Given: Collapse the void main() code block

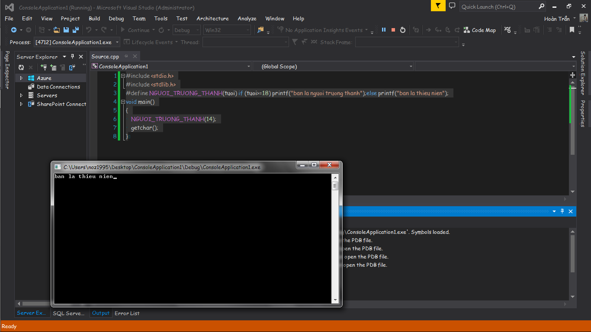Looking at the screenshot, I should [123, 102].
